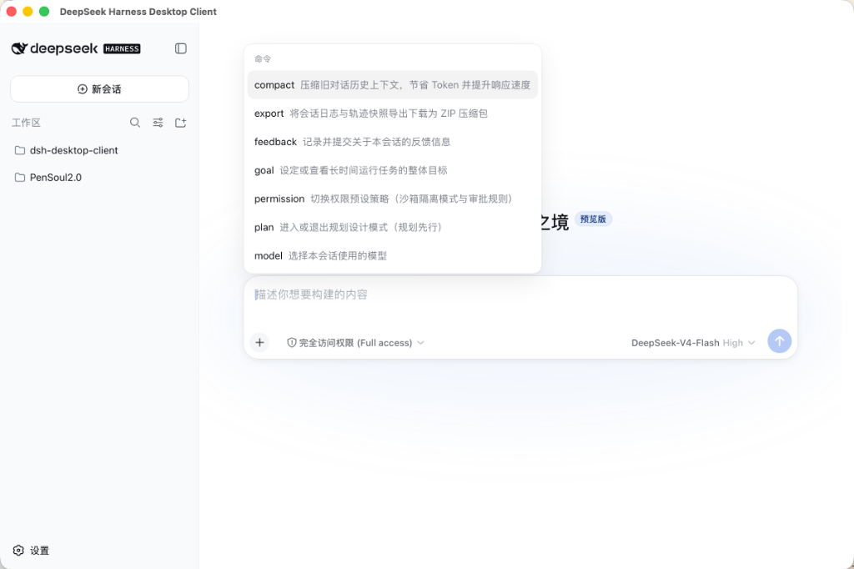Click the 命令 header in command popup
Image resolution: width=854 pixels, height=569 pixels.
(263, 58)
